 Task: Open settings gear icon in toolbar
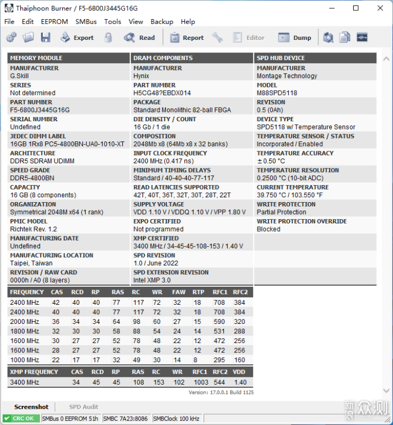click(x=11, y=37)
